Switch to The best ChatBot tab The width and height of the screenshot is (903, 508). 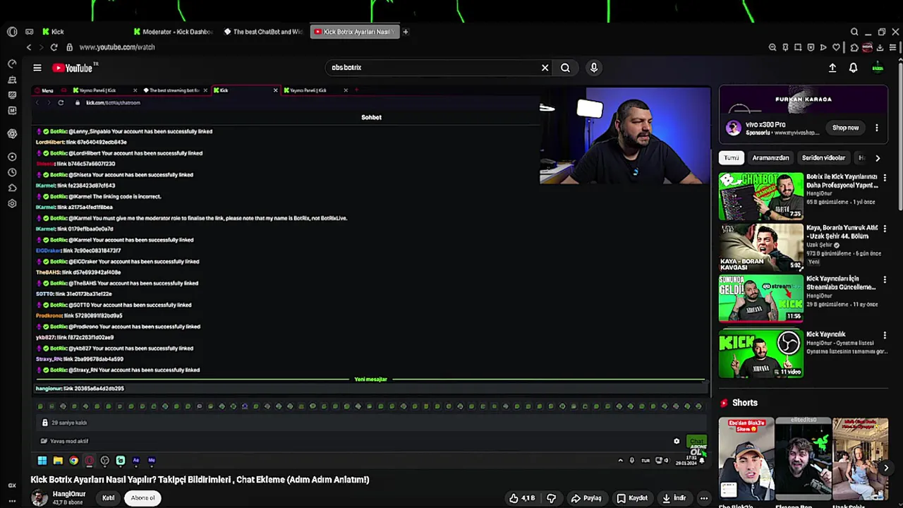[263, 32]
